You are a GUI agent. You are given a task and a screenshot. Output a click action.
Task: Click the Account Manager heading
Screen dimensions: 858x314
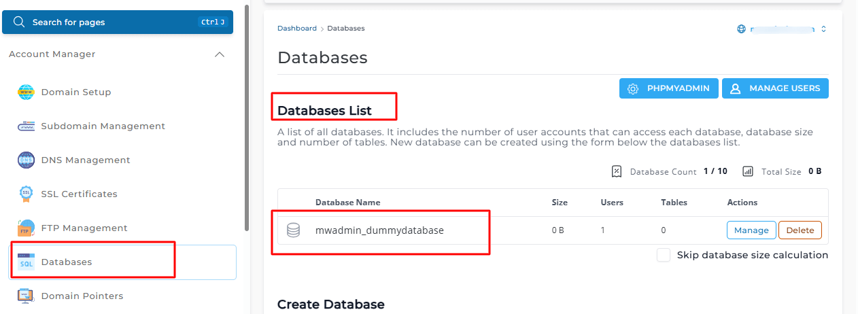coord(52,54)
